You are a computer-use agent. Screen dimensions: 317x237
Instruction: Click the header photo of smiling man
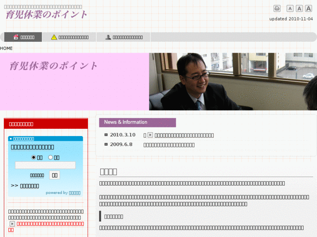tap(233, 81)
